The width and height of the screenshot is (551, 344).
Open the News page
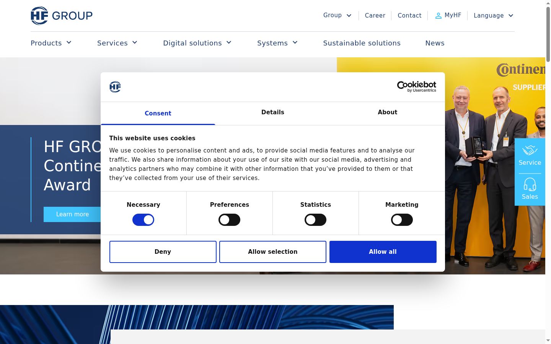click(x=435, y=43)
